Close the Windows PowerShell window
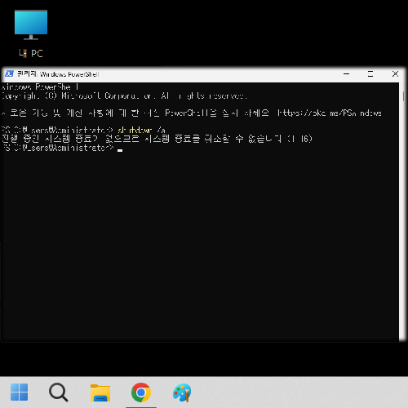Screen dimensions: 408x408 (395, 73)
